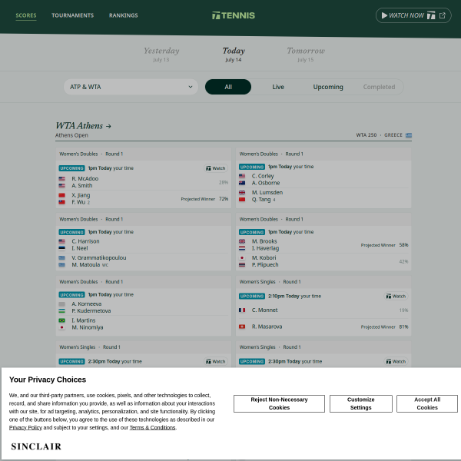Select the All filter pill
This screenshot has width=461, height=461.
pos(228,87)
